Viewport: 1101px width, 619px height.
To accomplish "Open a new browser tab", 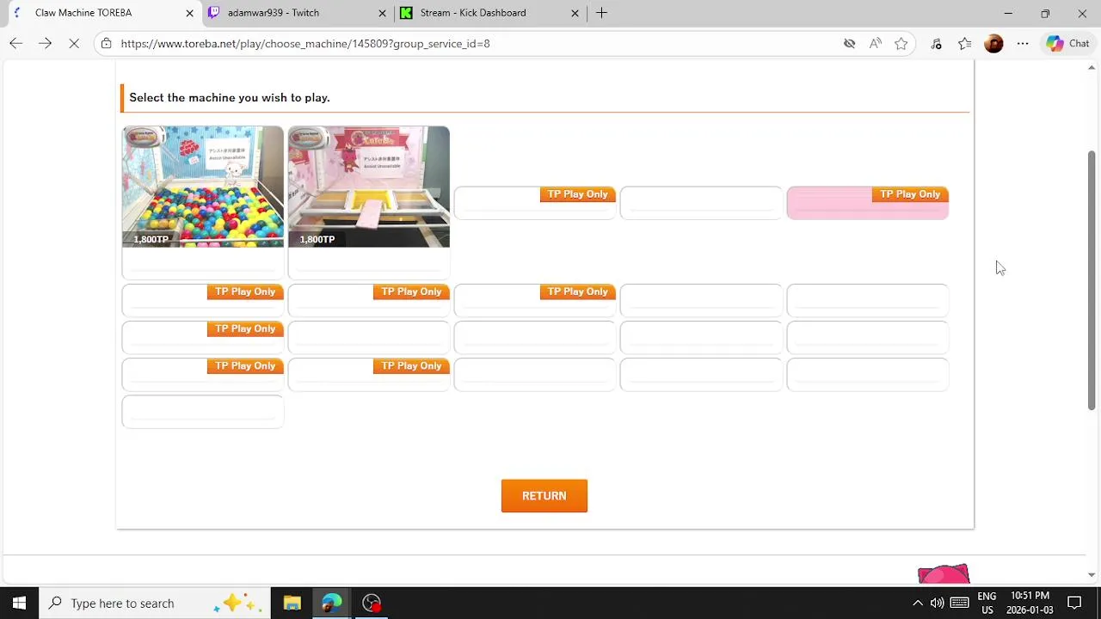I will click(601, 13).
